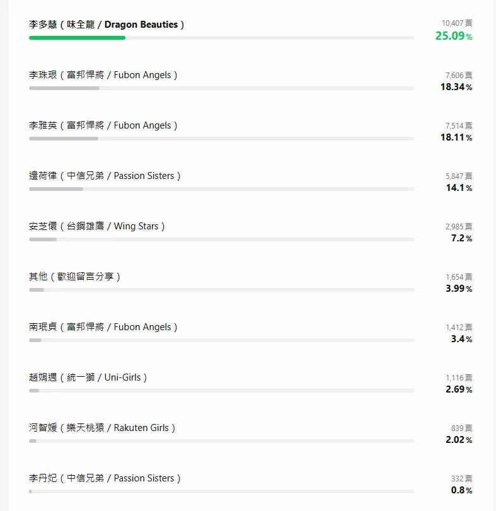Click the 2.69% percentage label

pos(459,389)
